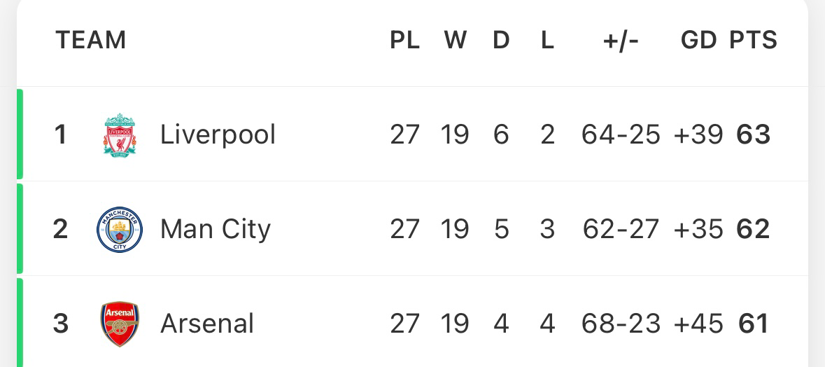Screen dimensions: 825x367
Task: Click the W wins column header
Action: coord(455,40)
